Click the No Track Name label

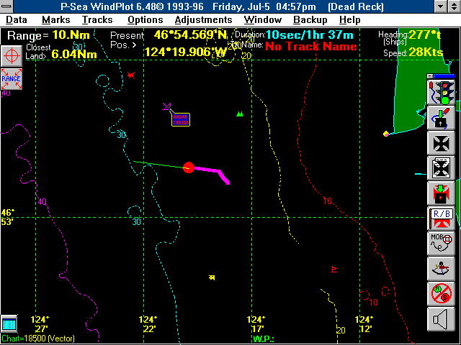click(x=311, y=46)
